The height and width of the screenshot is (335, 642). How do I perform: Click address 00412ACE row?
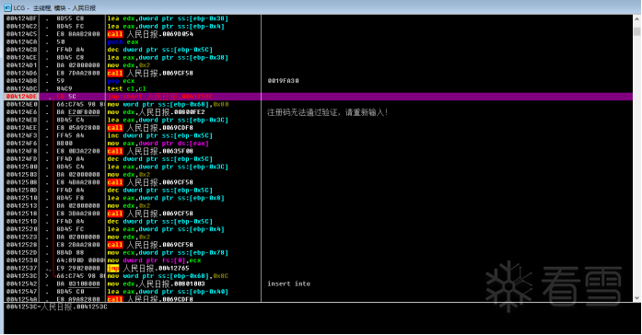click(21, 57)
